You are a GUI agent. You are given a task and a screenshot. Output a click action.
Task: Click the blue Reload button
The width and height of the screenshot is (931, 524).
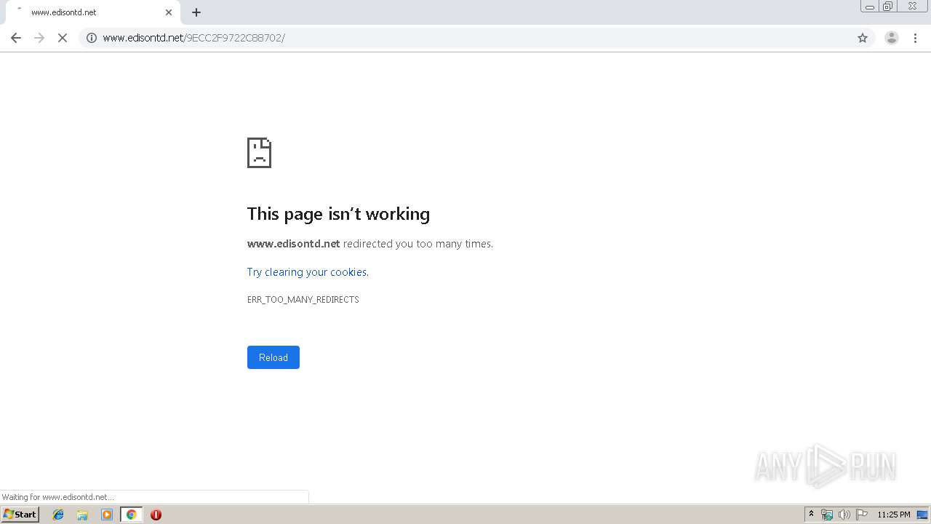pos(273,357)
